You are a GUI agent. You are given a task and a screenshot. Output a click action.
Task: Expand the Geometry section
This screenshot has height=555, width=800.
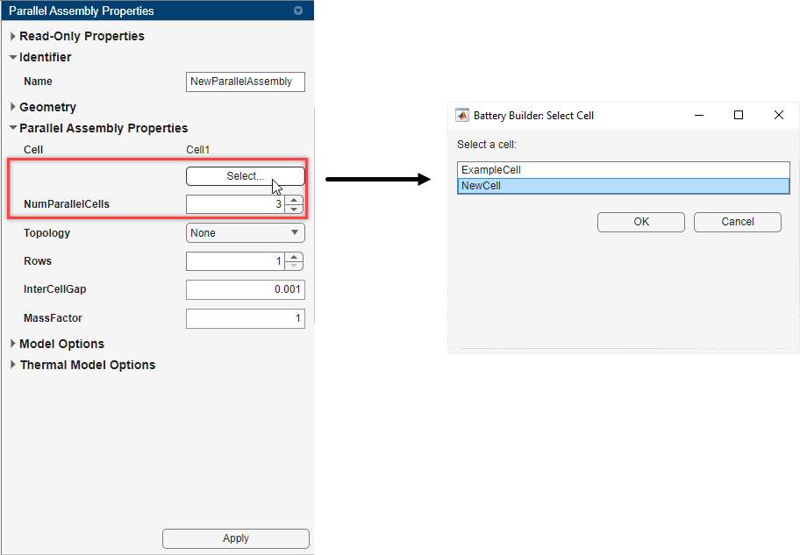click(x=13, y=108)
